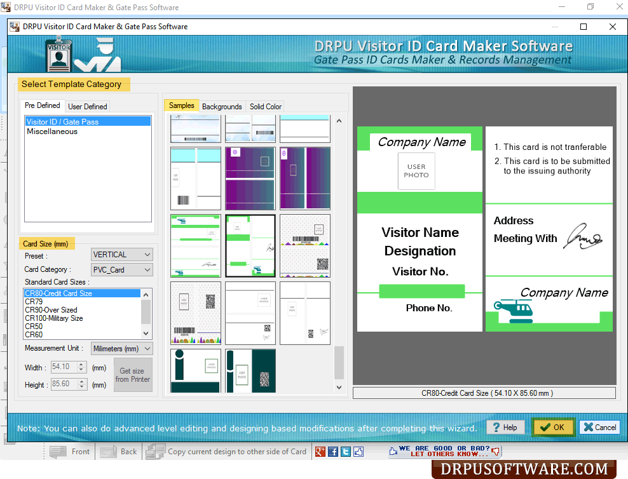Open the Measurement Unit dropdown
This screenshot has width=628, height=479.
point(122,349)
